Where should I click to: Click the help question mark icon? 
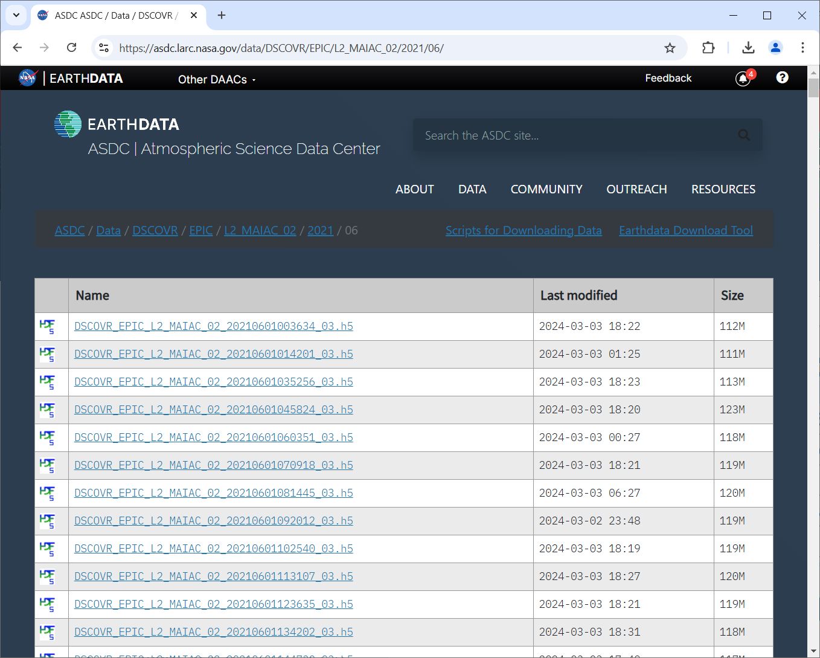click(782, 77)
